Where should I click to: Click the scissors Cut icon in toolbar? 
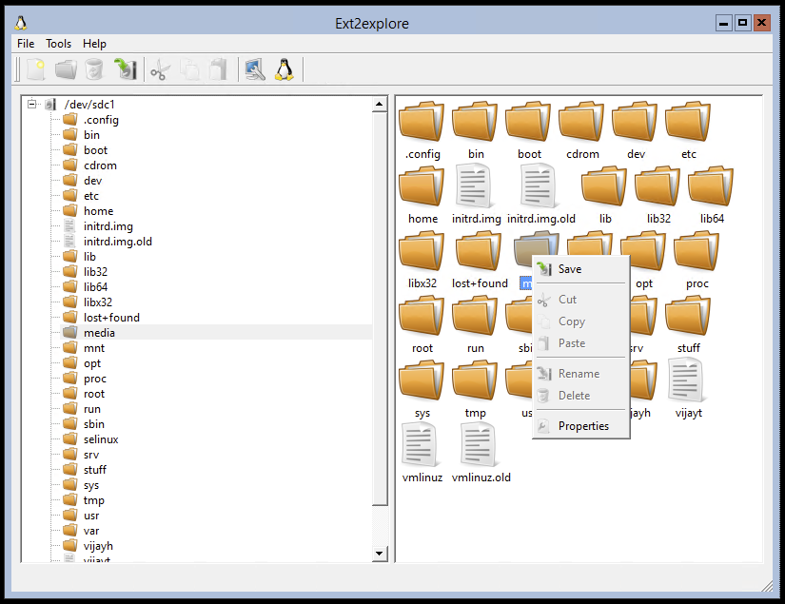[160, 69]
